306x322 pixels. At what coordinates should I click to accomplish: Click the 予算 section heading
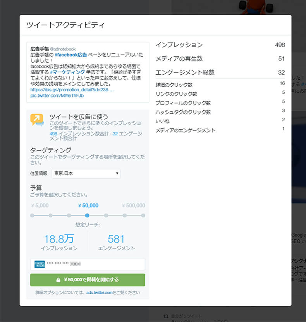coord(36,188)
